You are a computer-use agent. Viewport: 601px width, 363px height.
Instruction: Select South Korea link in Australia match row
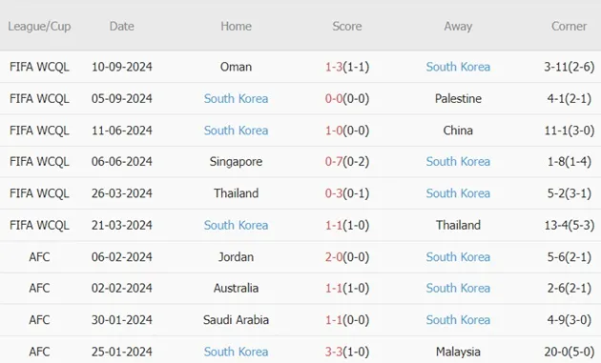point(458,288)
